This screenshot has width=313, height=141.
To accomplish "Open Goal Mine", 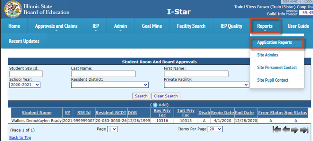I will [x=152, y=26].
